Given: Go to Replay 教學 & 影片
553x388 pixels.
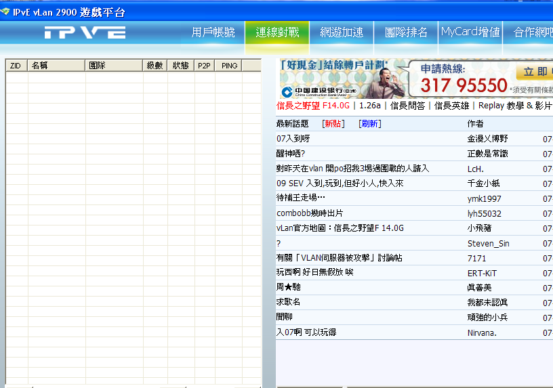Looking at the screenshot, I should click(515, 106).
